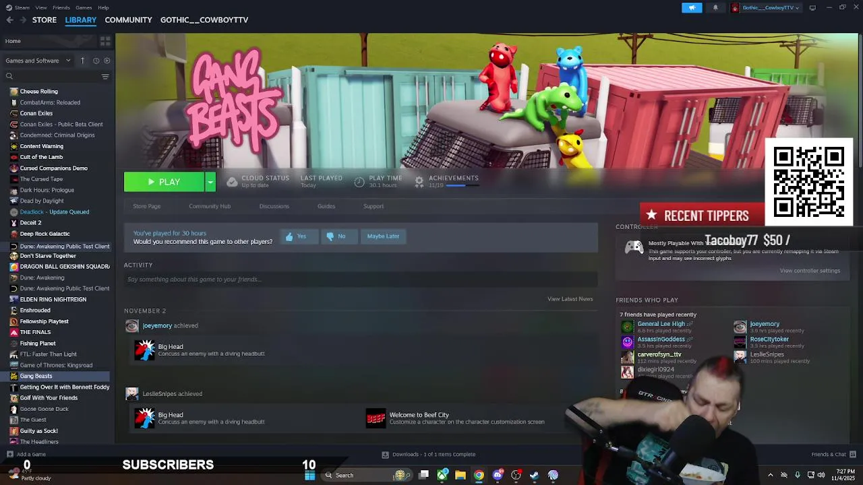Click the sort ascending arrow in library sidebar
The width and height of the screenshot is (863, 485).
(x=82, y=61)
